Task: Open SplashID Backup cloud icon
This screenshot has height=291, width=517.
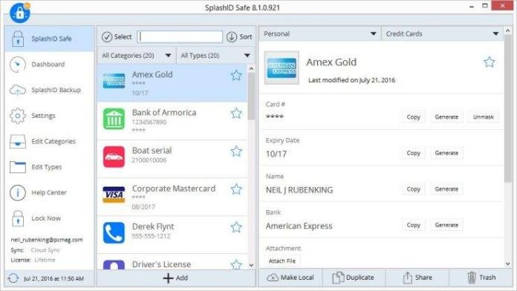Action: coord(18,90)
